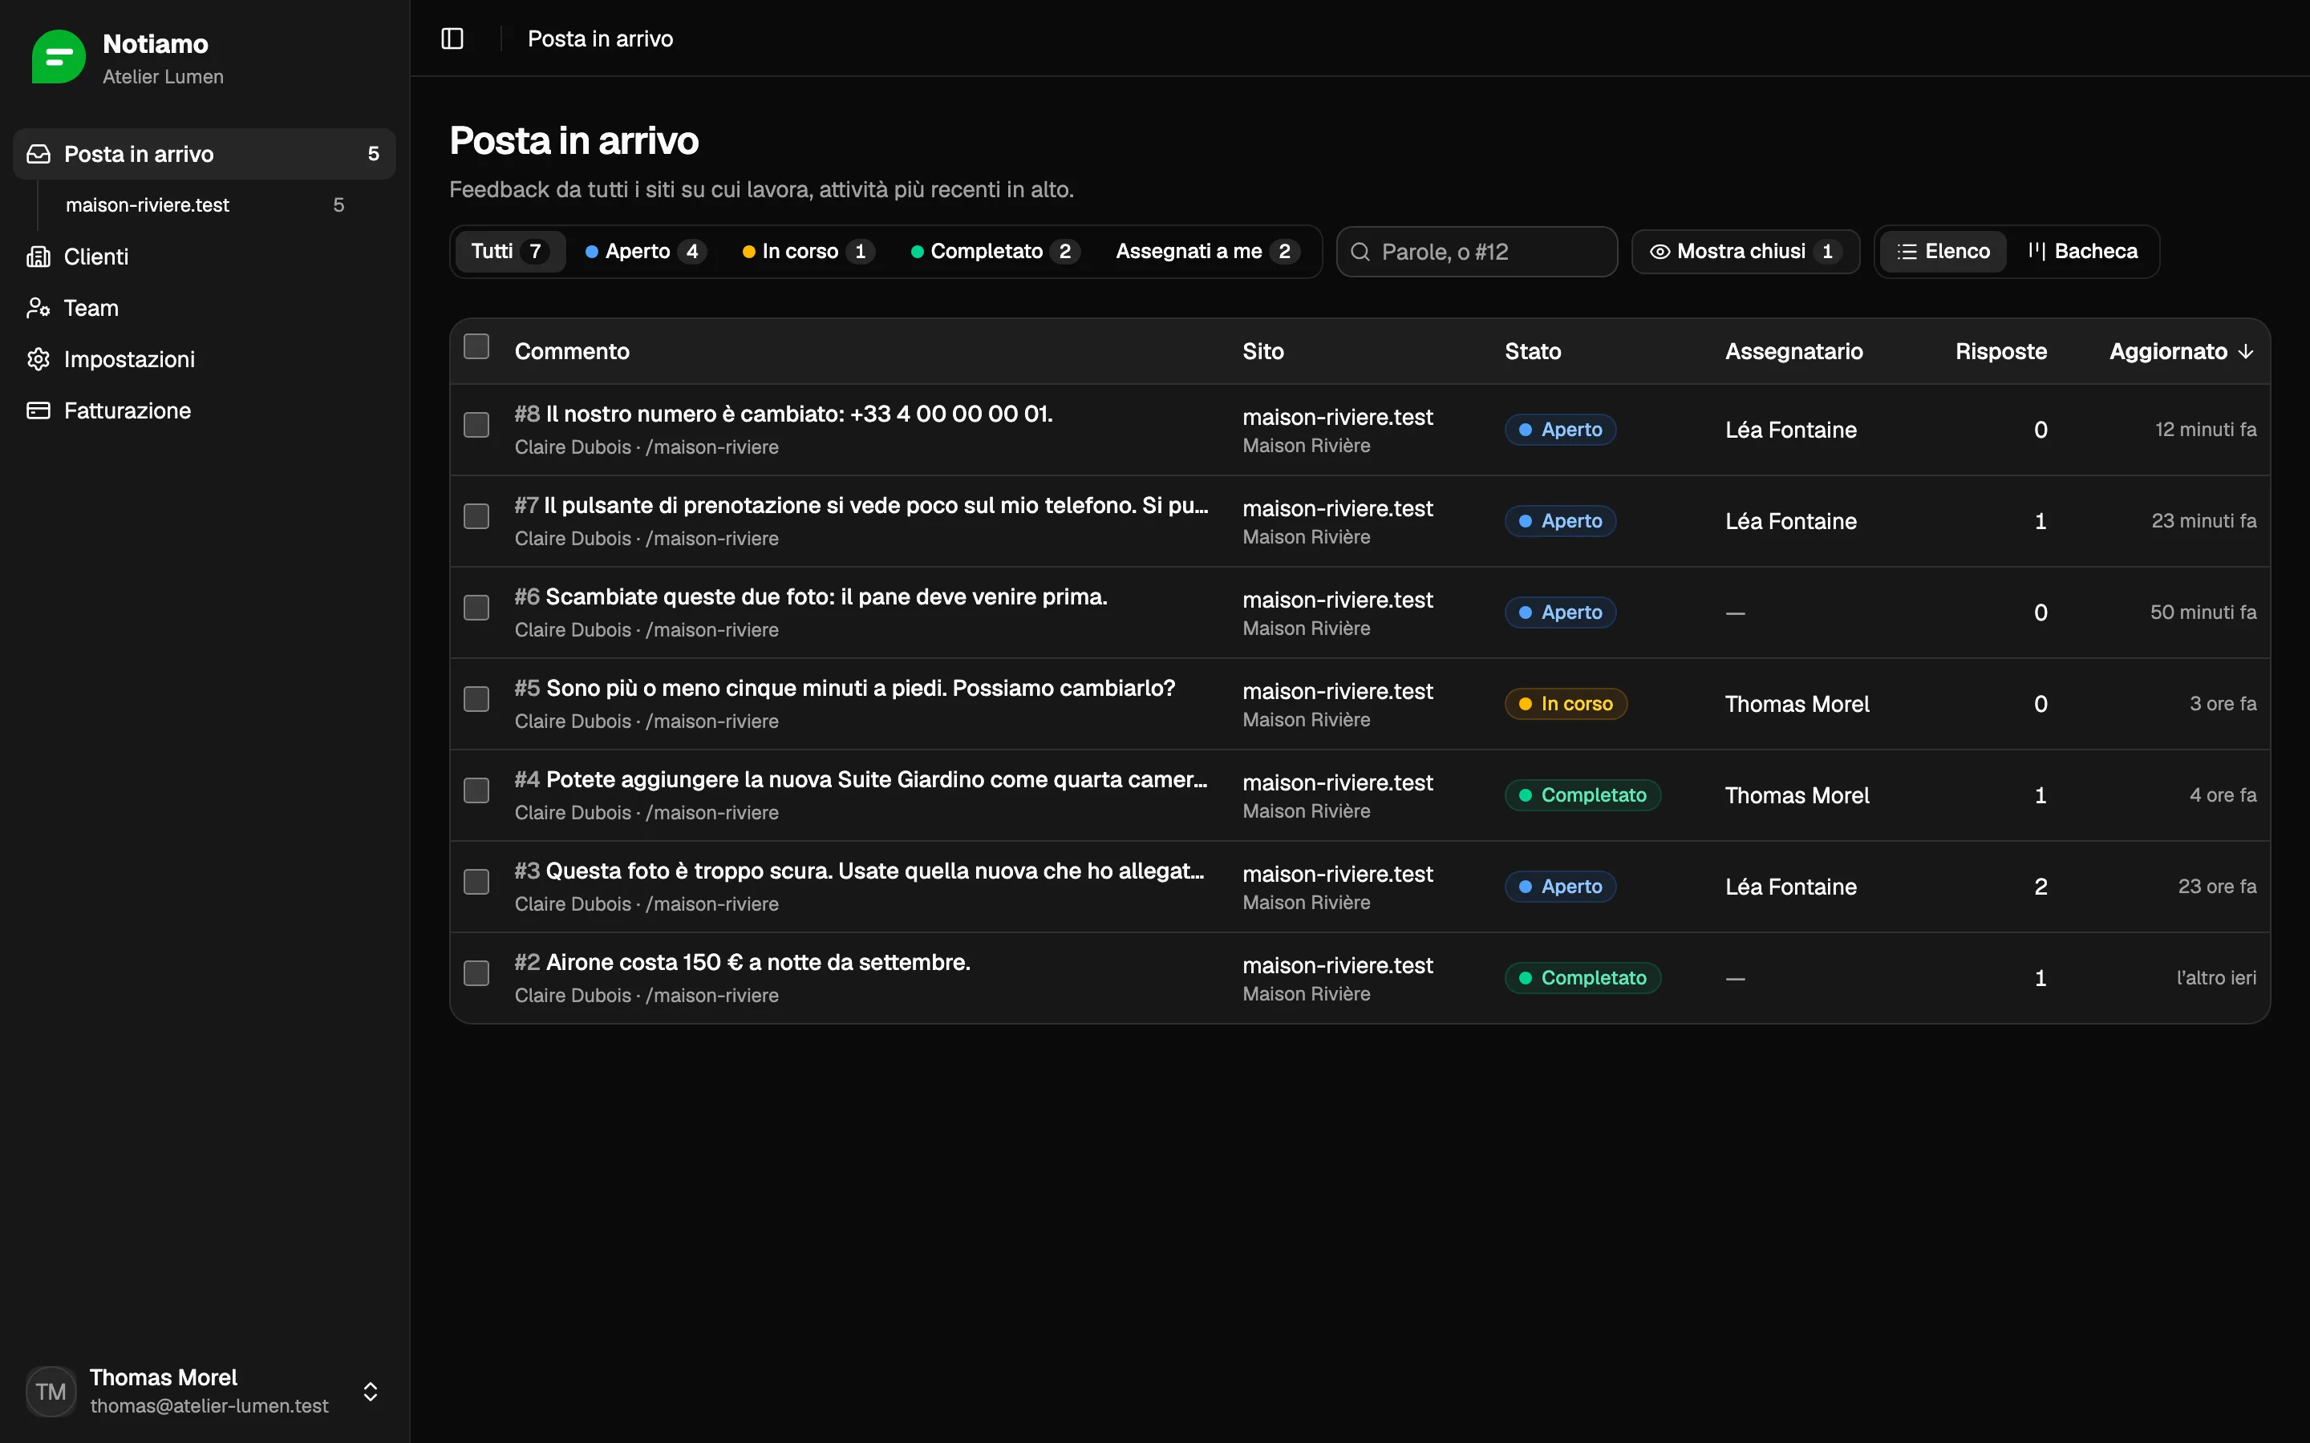Viewport: 2310px width, 1443px height.
Task: Toggle Mostra chiusi visibility
Action: (x=1745, y=252)
